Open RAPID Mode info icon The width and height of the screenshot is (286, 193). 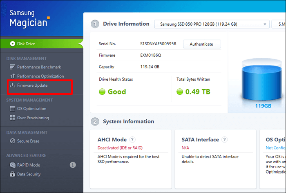point(73,165)
